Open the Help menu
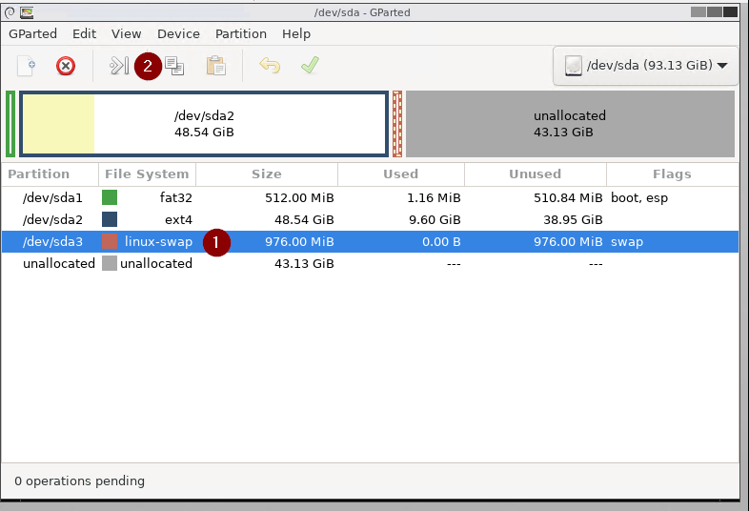 coord(296,33)
